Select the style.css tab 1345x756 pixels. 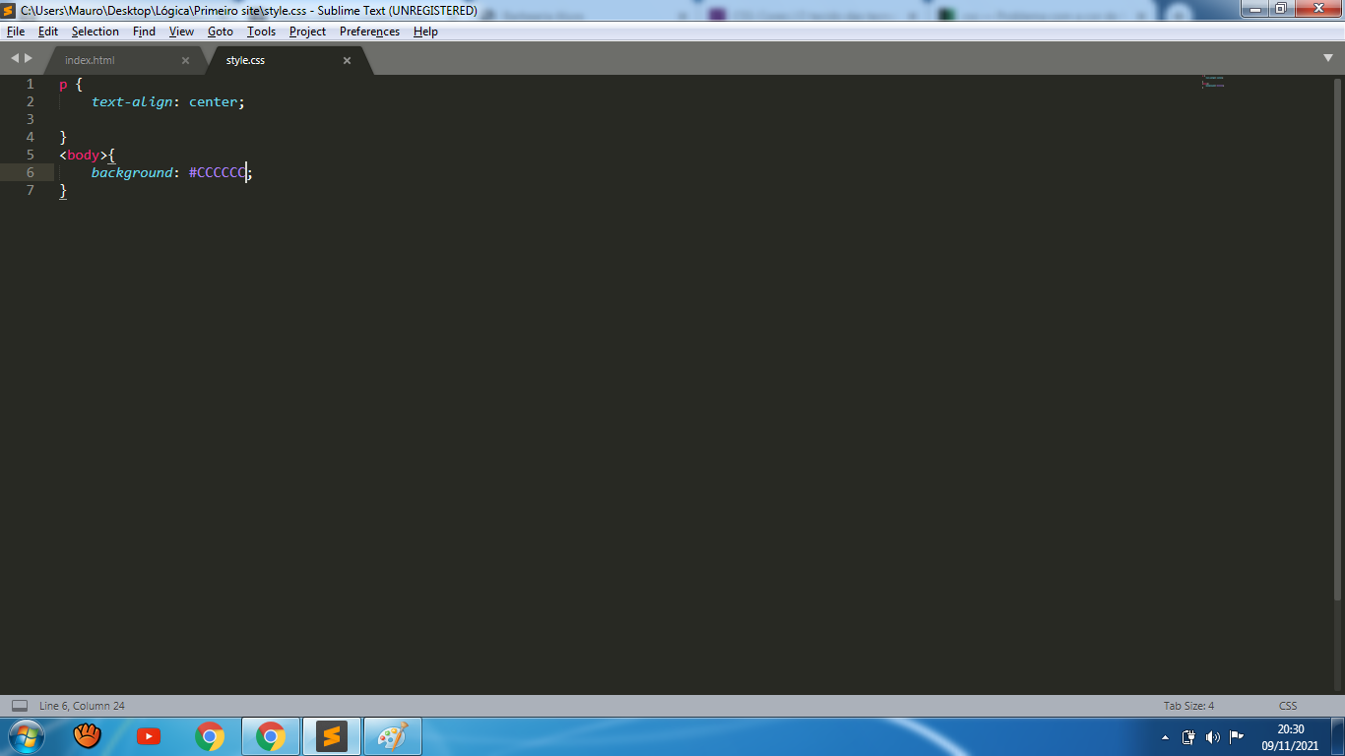coord(245,60)
